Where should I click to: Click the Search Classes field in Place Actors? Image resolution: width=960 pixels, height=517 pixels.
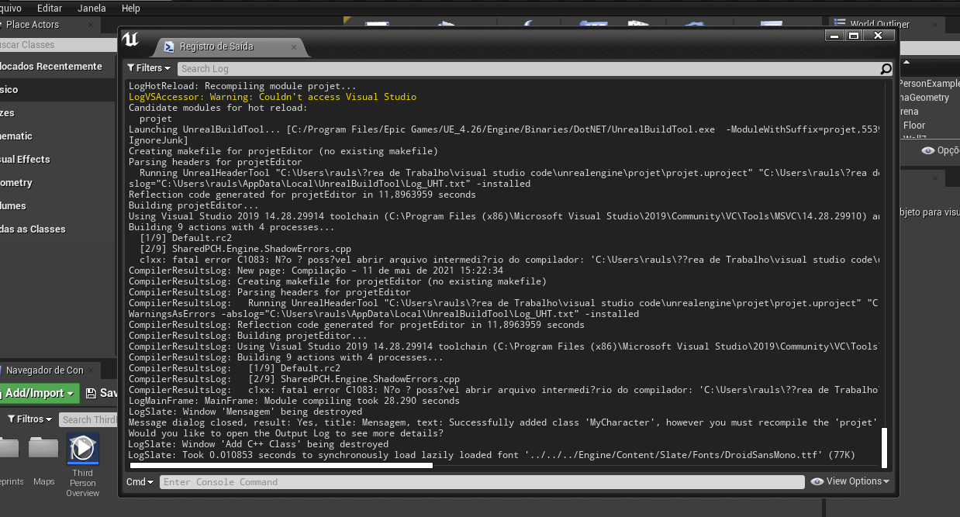point(57,45)
